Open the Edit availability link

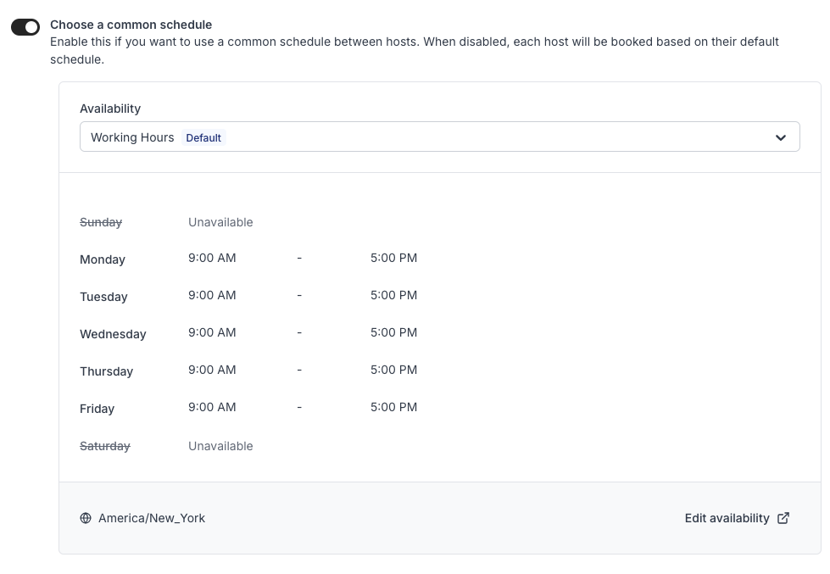(727, 518)
